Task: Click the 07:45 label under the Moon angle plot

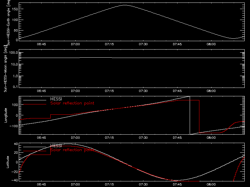Action: point(177,91)
